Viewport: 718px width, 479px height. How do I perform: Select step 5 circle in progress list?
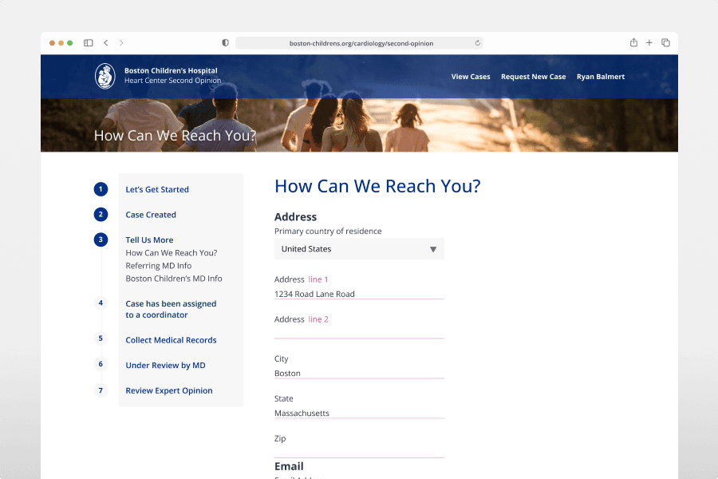101,338
